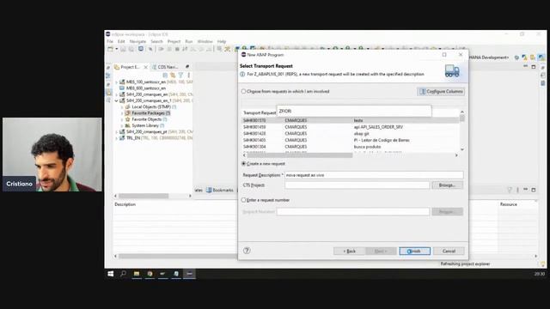Open the dialog help question mark icon
Viewport: 550px width, 309px height.
point(247,251)
